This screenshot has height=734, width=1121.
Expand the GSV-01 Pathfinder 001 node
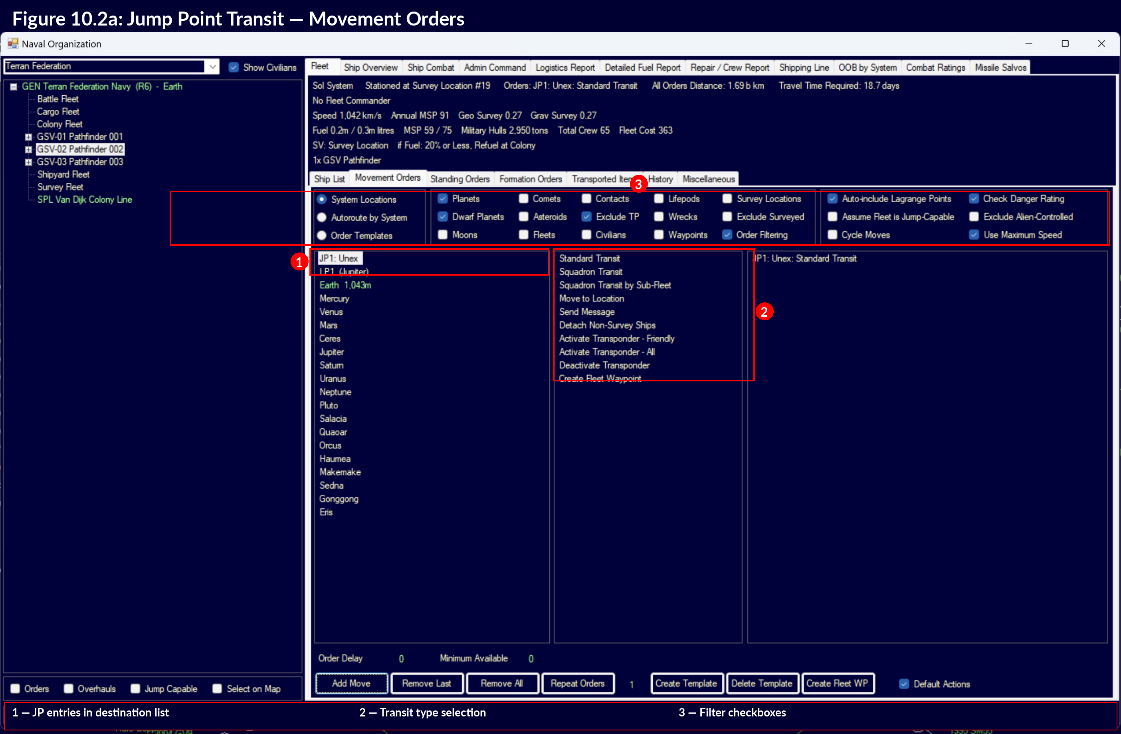28,137
